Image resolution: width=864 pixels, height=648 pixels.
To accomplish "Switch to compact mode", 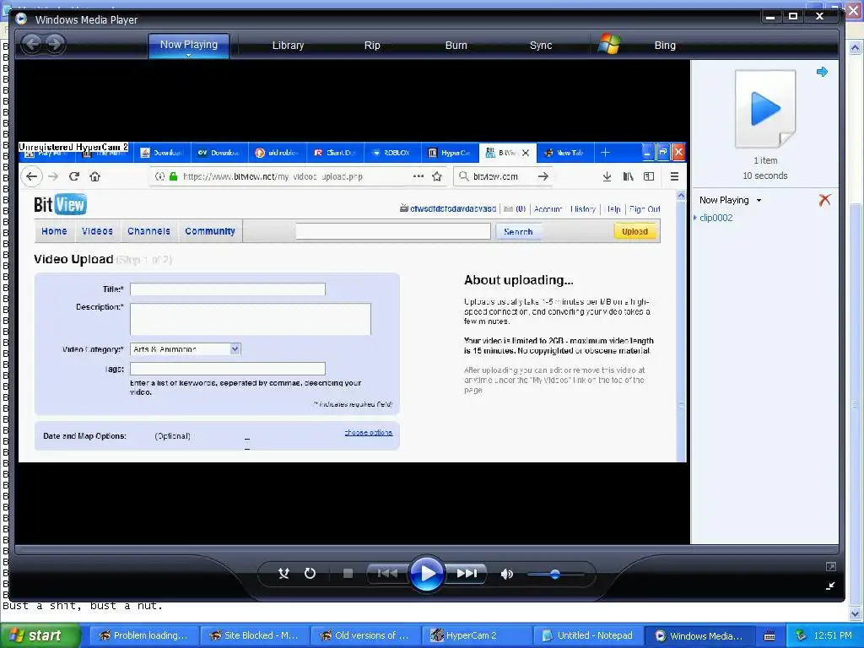I will [x=830, y=586].
